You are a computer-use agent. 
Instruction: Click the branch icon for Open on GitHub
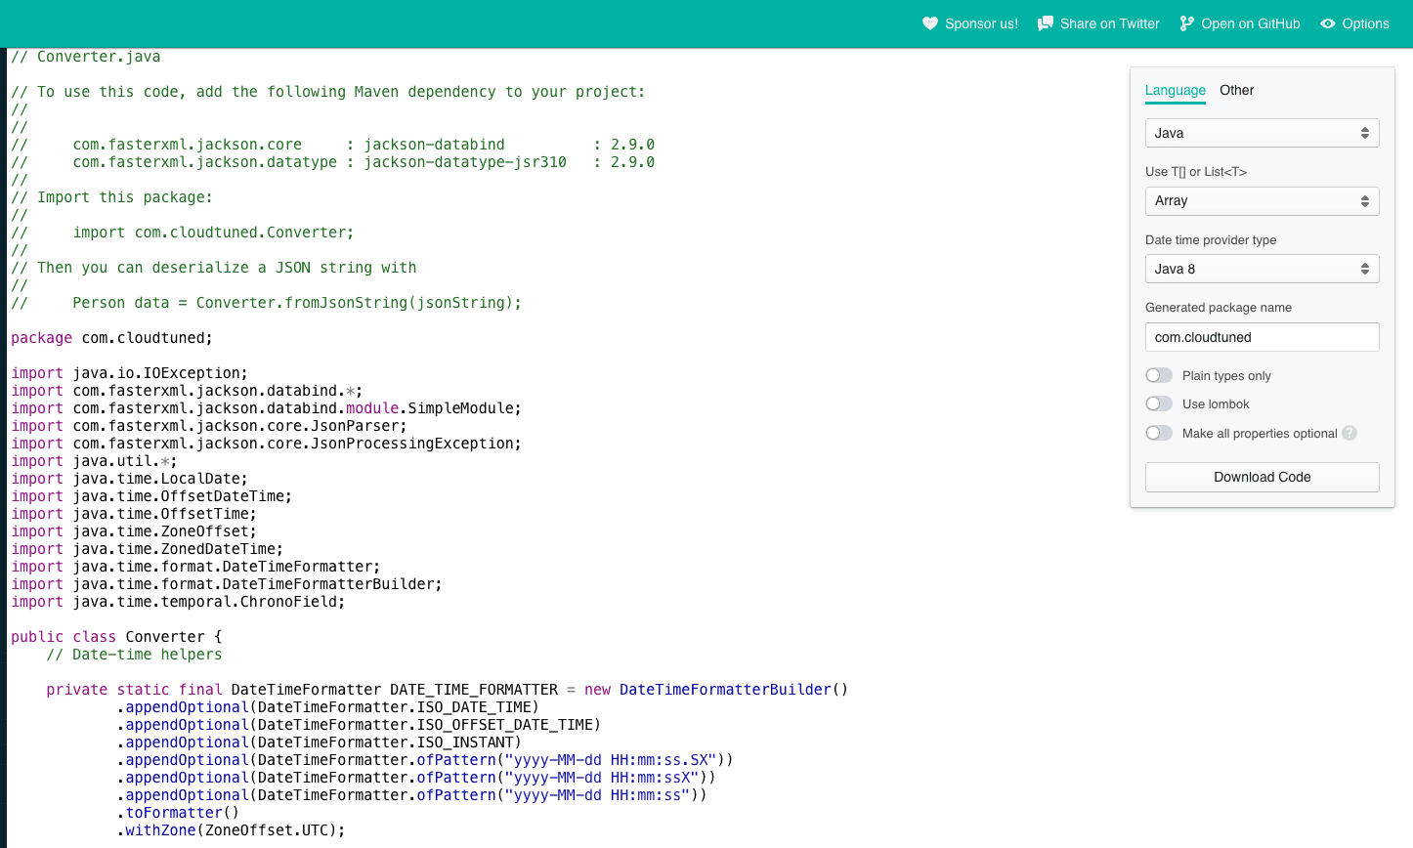click(1187, 23)
